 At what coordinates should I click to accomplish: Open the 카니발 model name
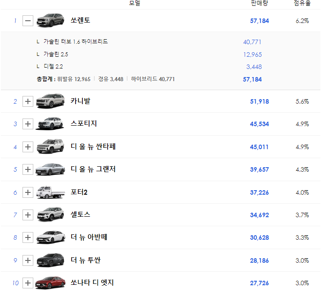click(x=81, y=101)
